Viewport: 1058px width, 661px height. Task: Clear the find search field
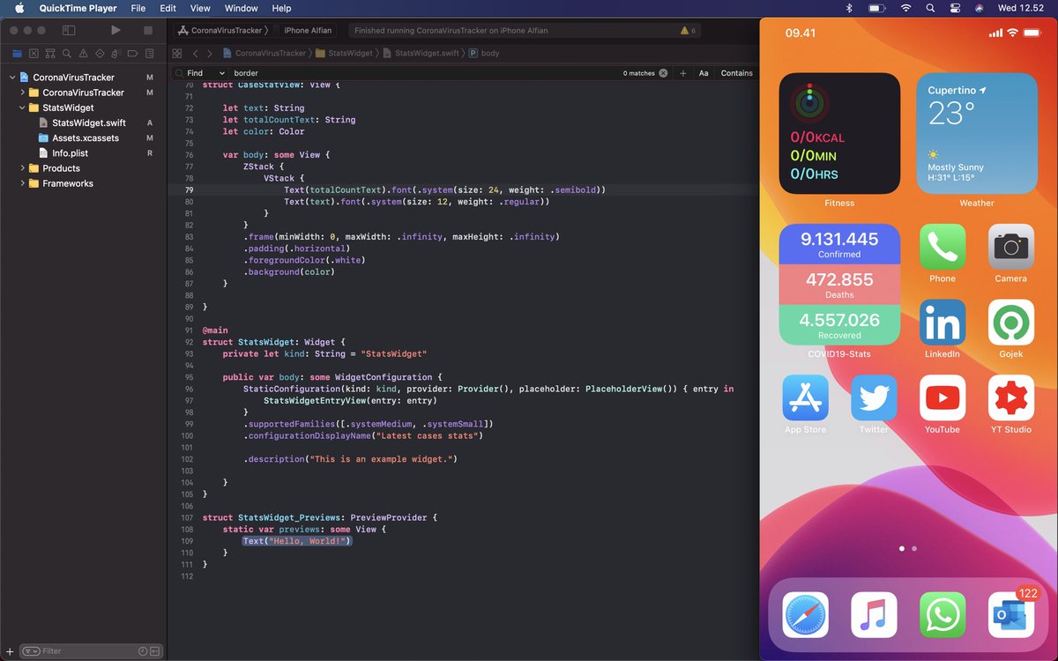click(663, 73)
